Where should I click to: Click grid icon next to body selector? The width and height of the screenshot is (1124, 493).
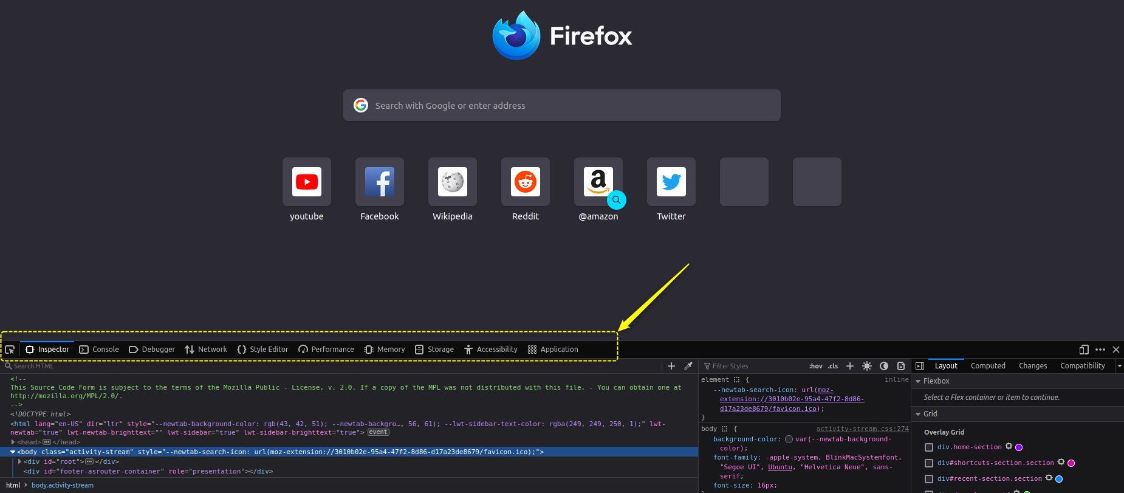[724, 429]
